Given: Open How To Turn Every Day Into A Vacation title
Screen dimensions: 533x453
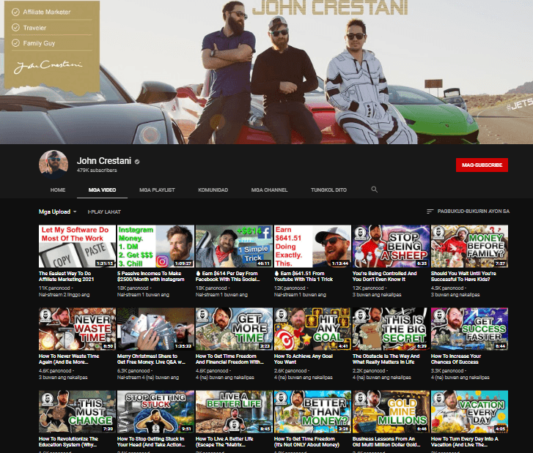Looking at the screenshot, I should [x=465, y=442].
